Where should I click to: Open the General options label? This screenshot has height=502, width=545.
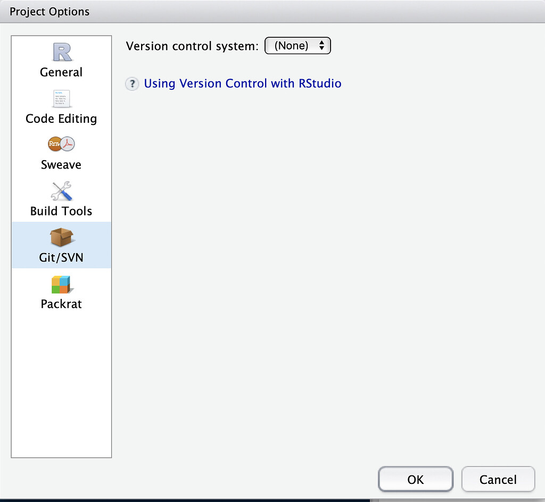61,72
